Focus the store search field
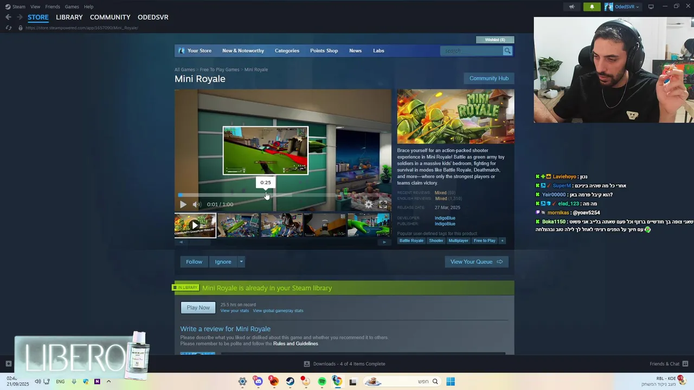 [472, 51]
